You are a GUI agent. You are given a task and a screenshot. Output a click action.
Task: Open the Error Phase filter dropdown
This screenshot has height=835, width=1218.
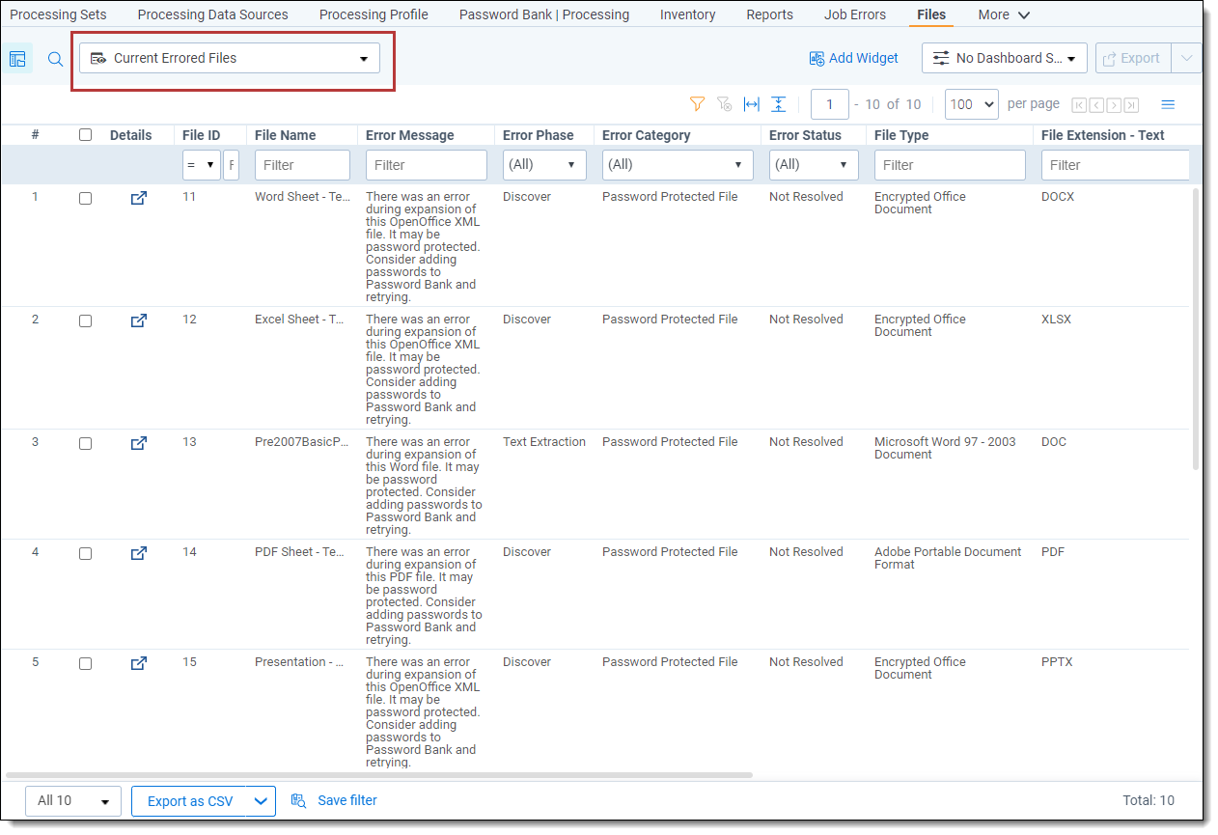coord(544,165)
